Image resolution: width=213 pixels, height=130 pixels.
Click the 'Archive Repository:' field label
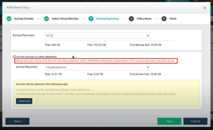[27, 67]
